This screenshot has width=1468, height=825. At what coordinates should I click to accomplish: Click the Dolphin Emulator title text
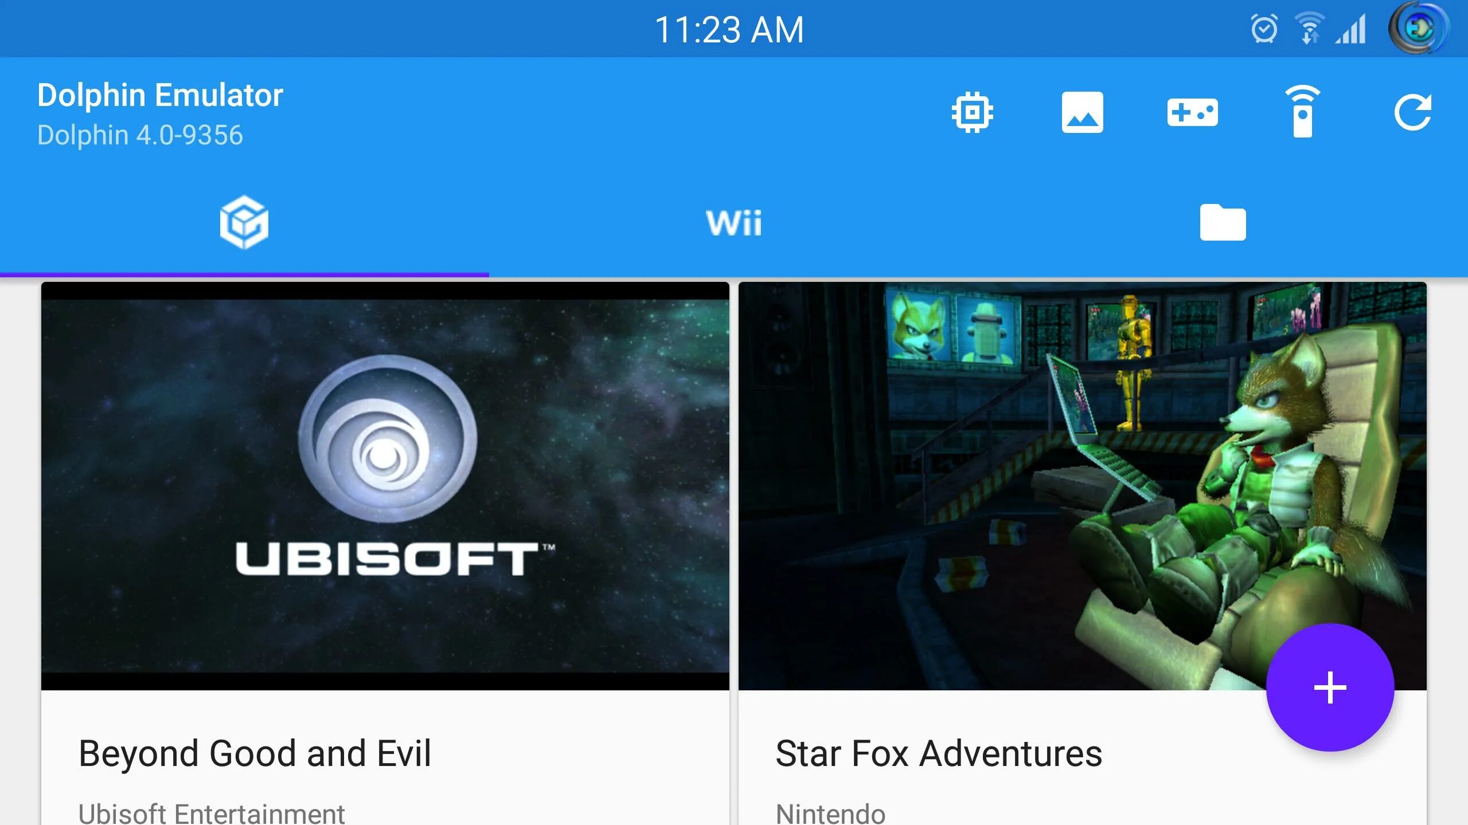point(160,95)
